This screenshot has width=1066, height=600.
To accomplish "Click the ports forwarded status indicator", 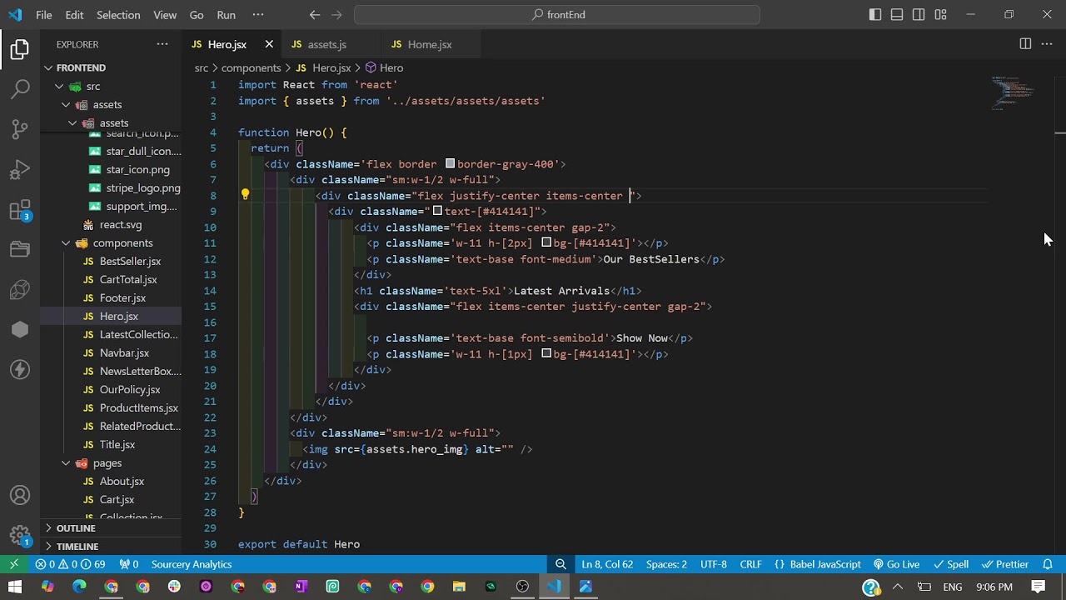I will point(129,564).
